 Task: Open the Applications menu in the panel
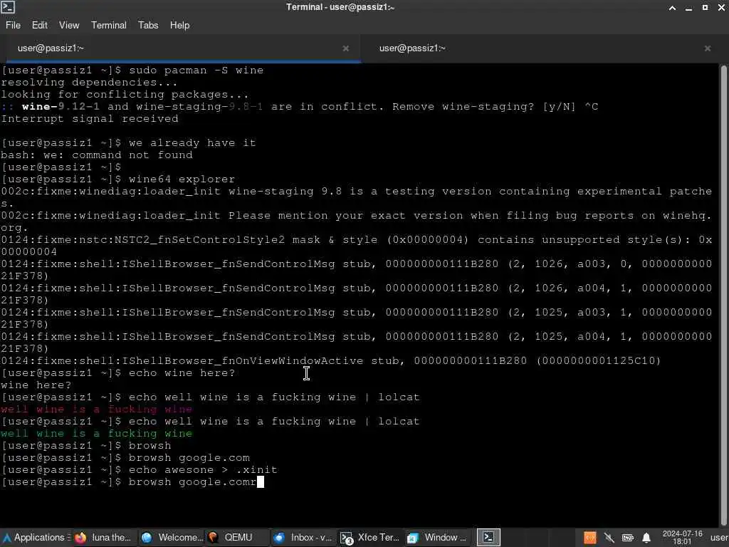click(36, 537)
